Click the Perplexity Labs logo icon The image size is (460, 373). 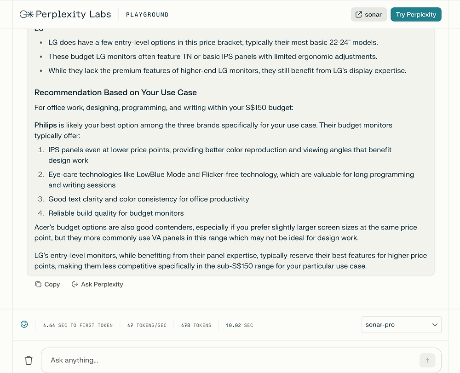[x=26, y=14]
